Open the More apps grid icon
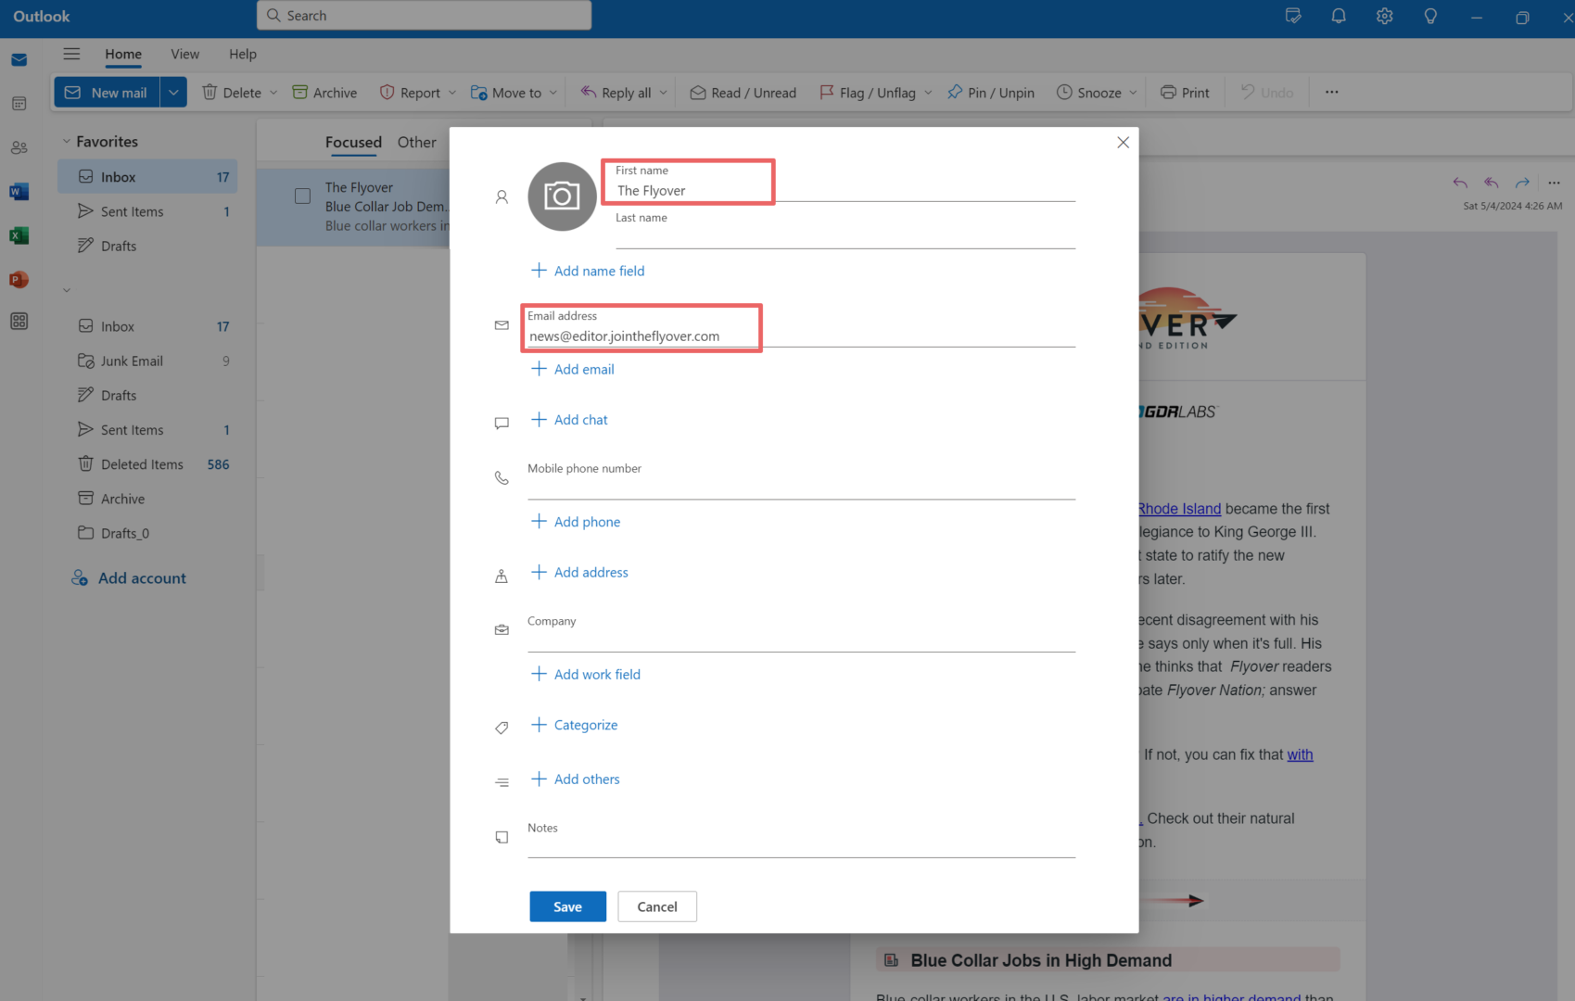This screenshot has width=1575, height=1001. coord(19,322)
